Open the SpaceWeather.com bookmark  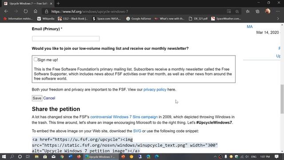[226, 19]
